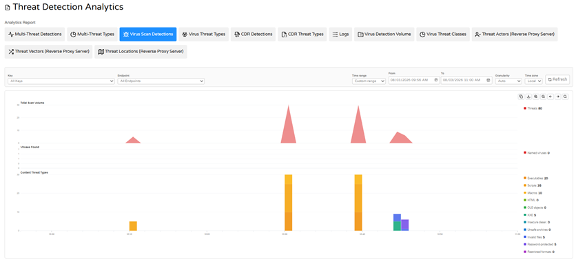Viewport: 576px width, 262px height.
Task: Click the biohazard icon on Virus Threat Types
Action: tap(185, 34)
